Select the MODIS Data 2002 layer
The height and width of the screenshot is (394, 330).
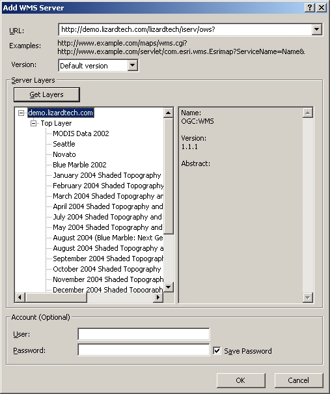(x=81, y=134)
